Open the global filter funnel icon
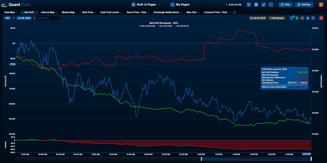 coord(249,5)
